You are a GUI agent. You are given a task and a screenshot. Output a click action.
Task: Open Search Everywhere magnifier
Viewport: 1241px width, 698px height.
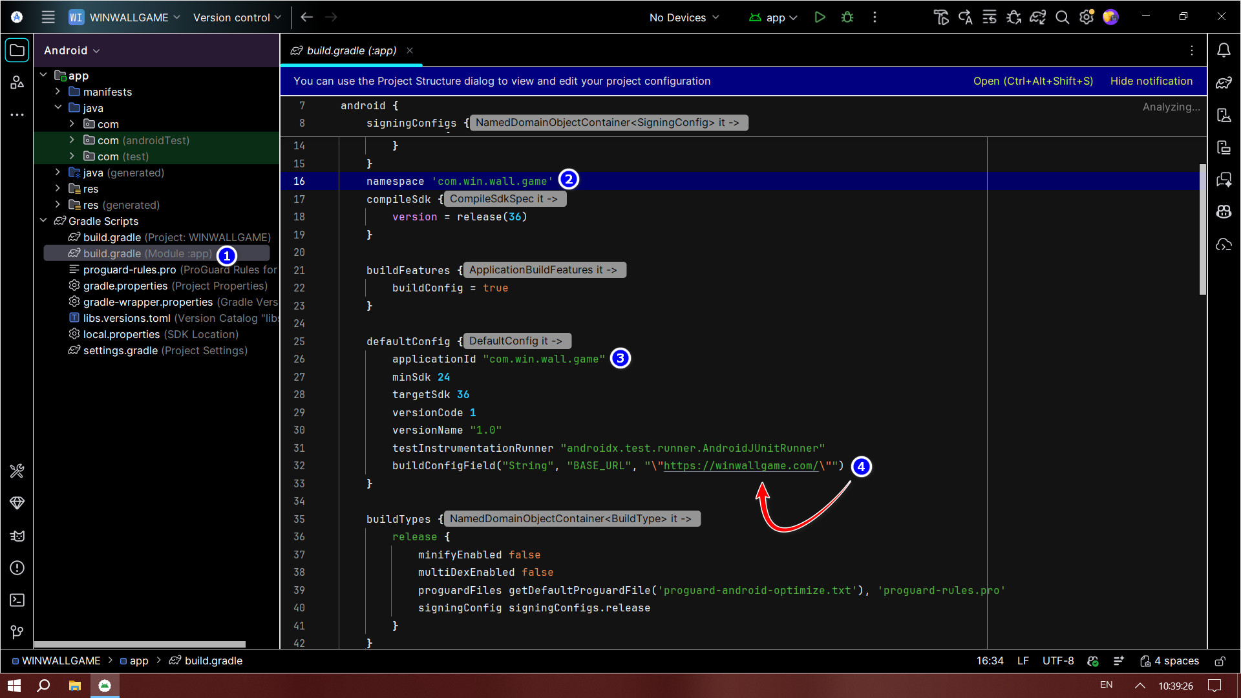point(1062,17)
